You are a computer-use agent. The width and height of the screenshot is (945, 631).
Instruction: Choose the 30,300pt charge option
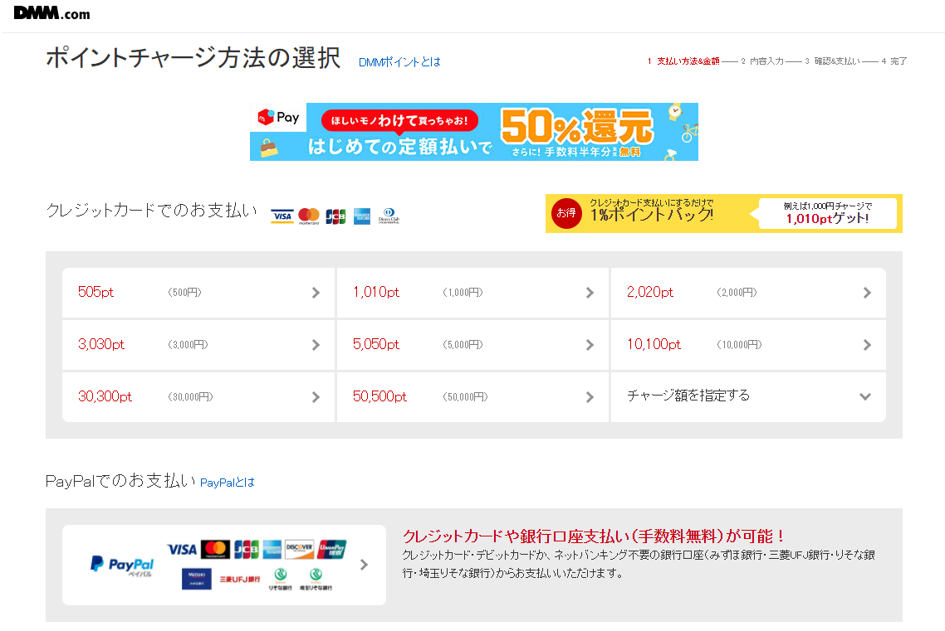pos(198,397)
